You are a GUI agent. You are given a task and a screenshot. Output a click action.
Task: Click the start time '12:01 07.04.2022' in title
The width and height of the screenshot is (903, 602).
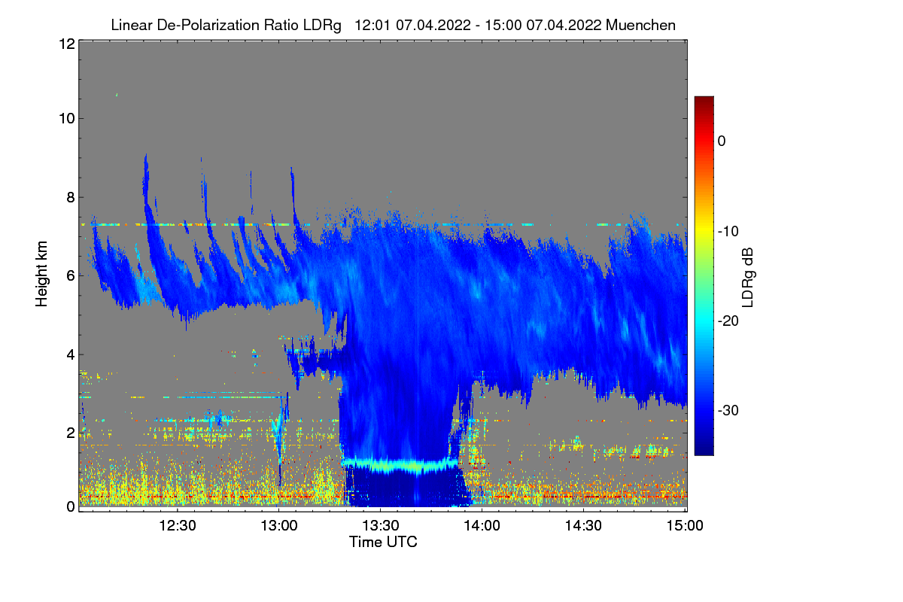tap(412, 25)
